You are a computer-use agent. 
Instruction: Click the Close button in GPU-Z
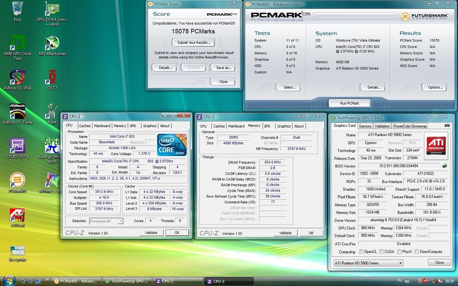pos(439,262)
